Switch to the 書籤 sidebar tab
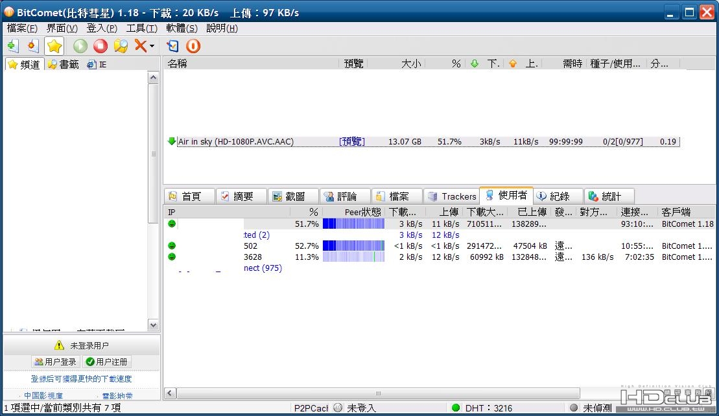Screen dimensions: 719x416 [x=64, y=65]
